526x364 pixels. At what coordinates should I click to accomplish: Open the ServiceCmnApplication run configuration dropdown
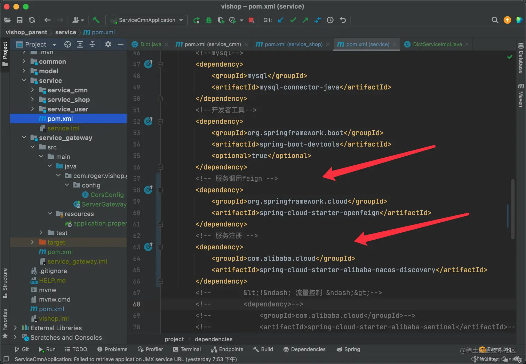coord(146,20)
